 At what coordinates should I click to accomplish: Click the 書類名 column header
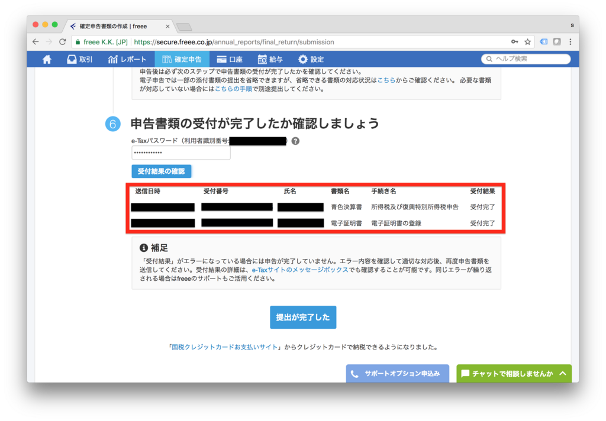(340, 191)
